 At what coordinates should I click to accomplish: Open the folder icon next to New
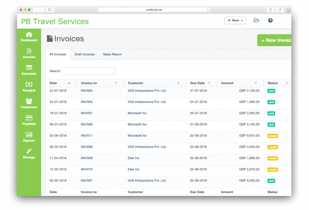pos(256,20)
